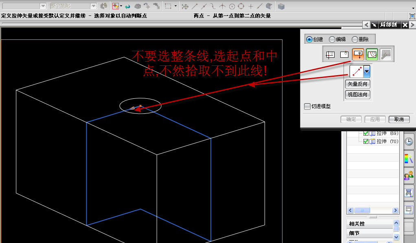Click the enable snap point icon
This screenshot has width=416, height=243.
tap(185, 6)
